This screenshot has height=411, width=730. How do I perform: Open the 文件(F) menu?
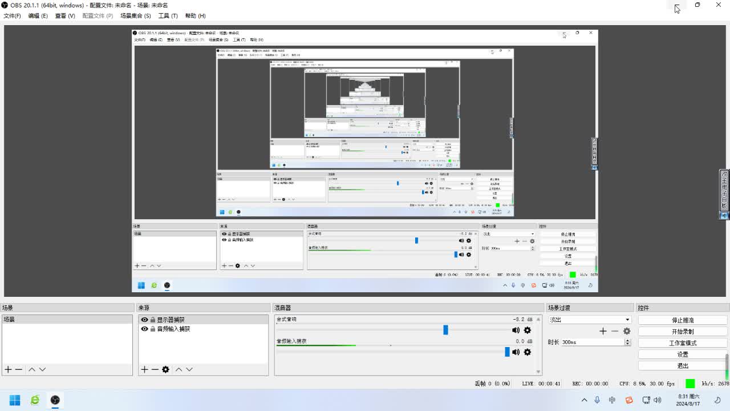[x=12, y=16]
